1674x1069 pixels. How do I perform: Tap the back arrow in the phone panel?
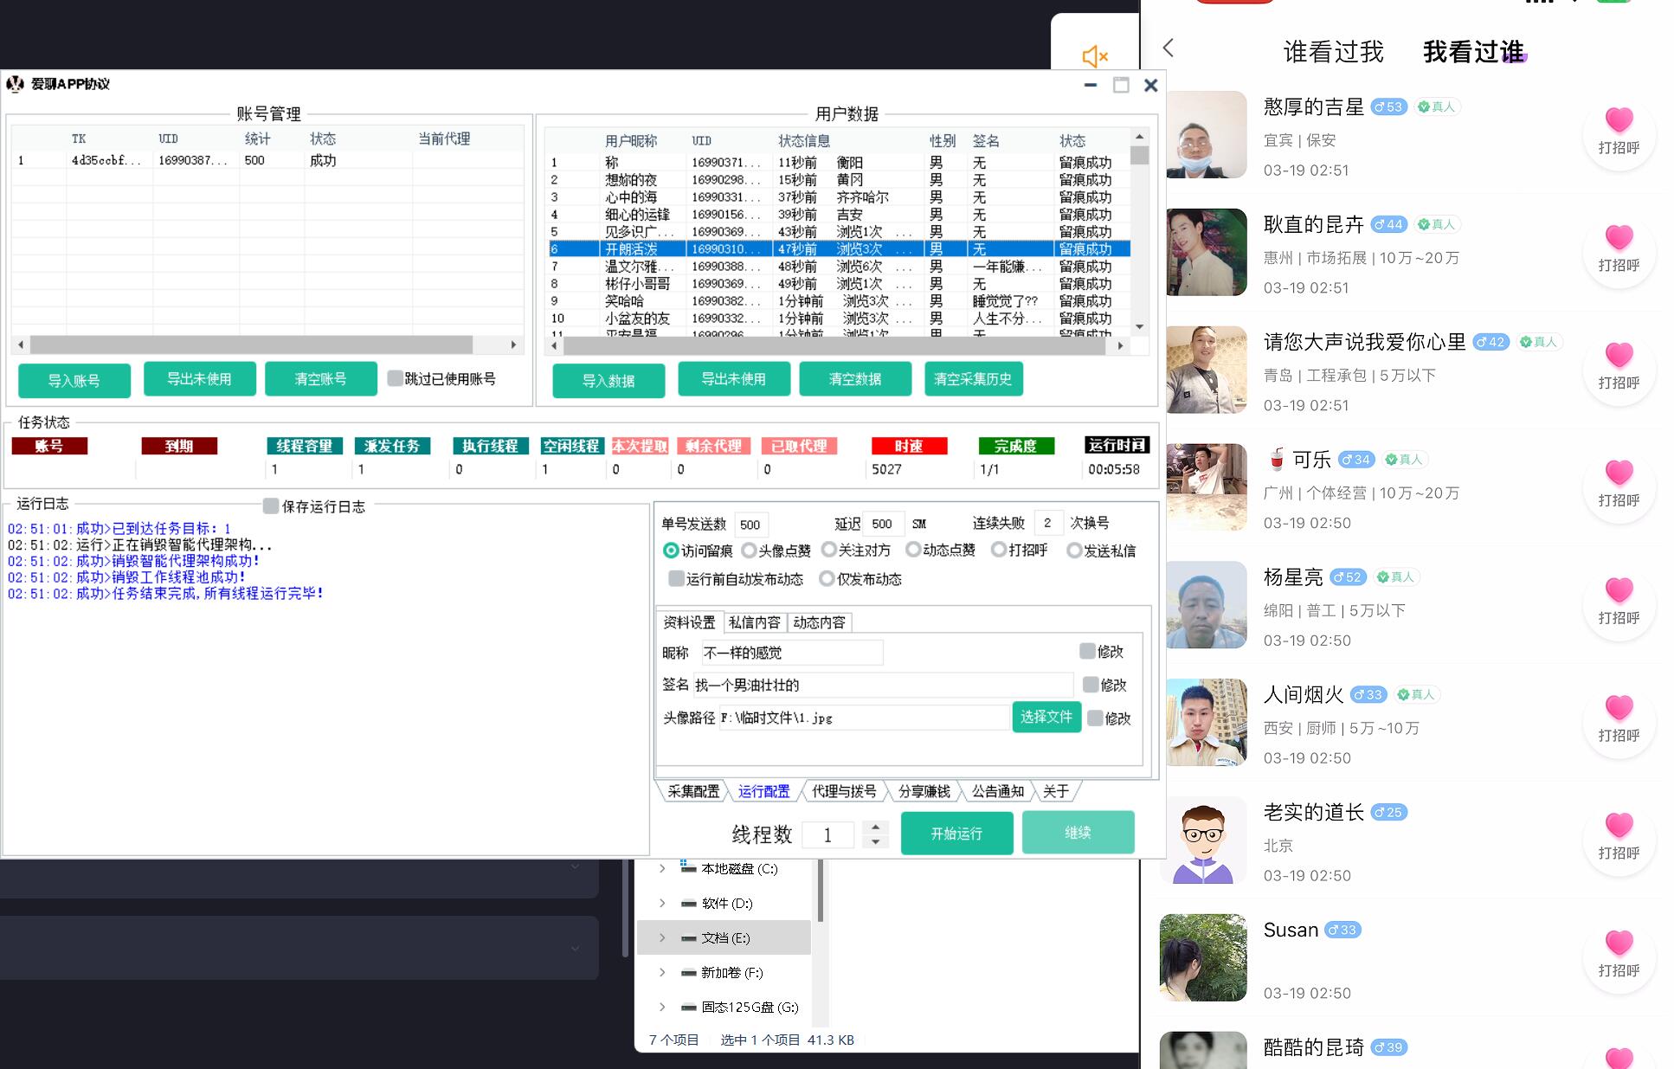tap(1169, 48)
